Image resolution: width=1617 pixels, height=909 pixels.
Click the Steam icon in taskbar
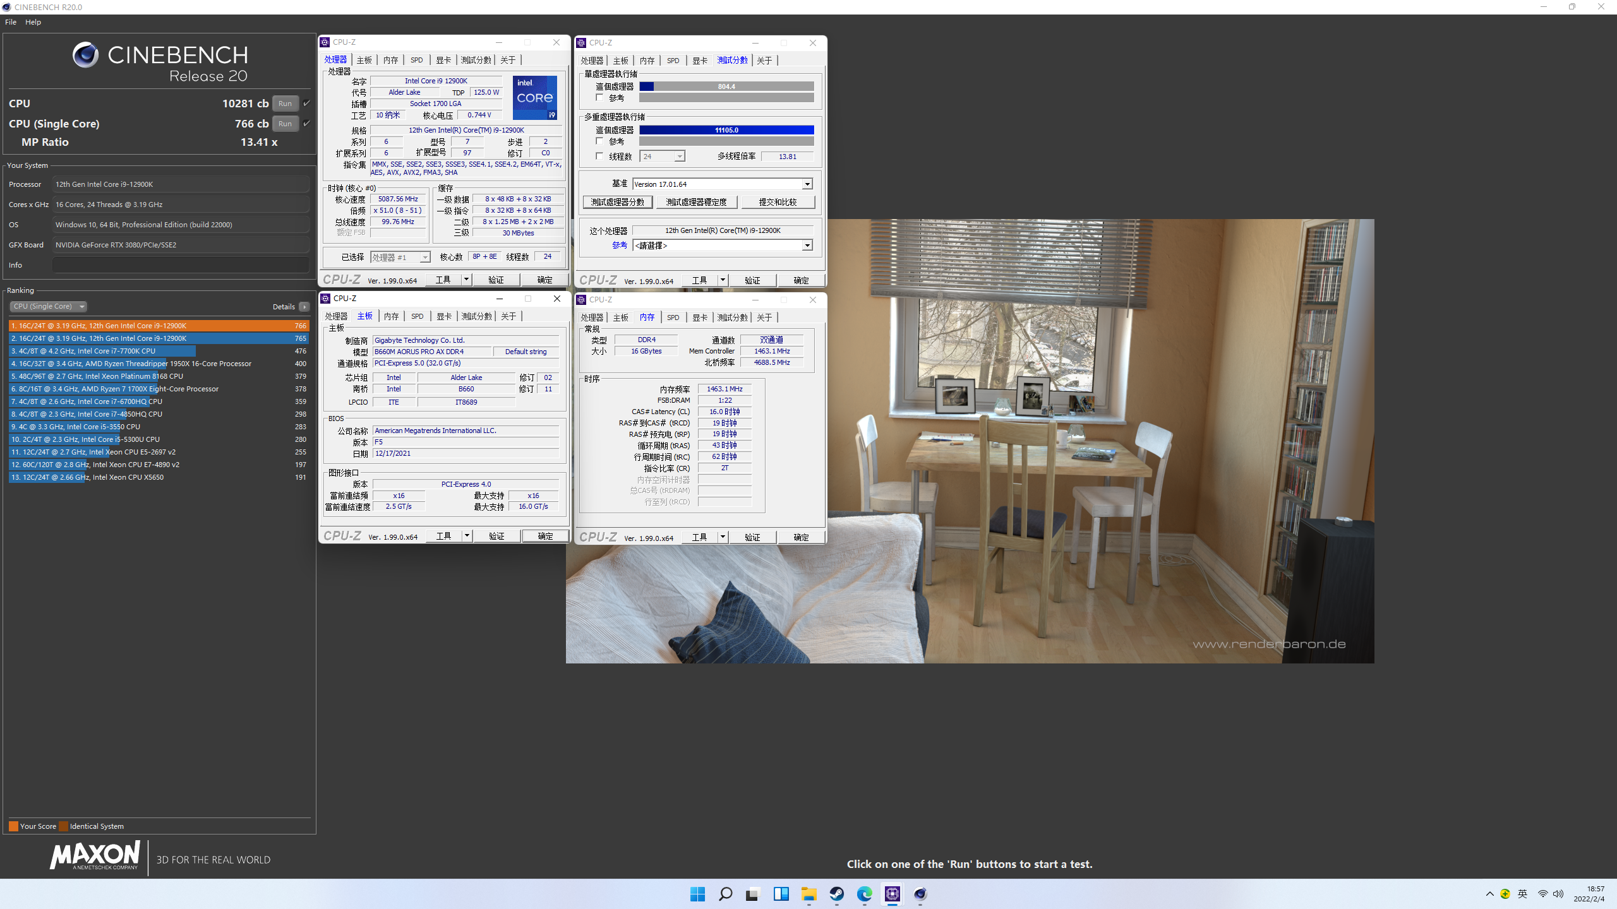click(x=837, y=894)
